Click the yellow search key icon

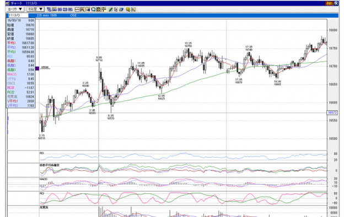(128, 9)
